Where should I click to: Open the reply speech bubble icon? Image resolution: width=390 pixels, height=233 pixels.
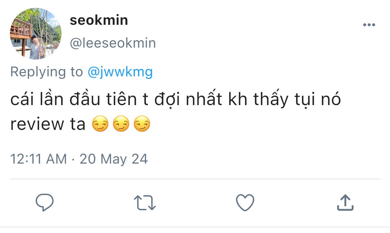pos(45,203)
